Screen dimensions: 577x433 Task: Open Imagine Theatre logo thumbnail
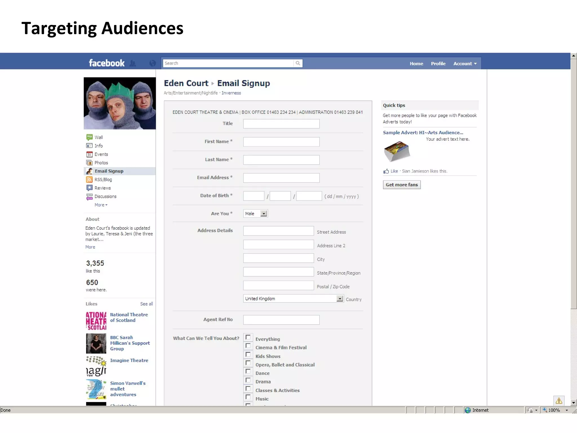click(x=96, y=366)
